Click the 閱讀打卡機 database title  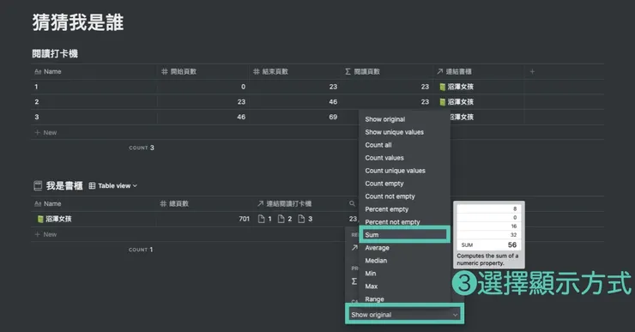[55, 53]
